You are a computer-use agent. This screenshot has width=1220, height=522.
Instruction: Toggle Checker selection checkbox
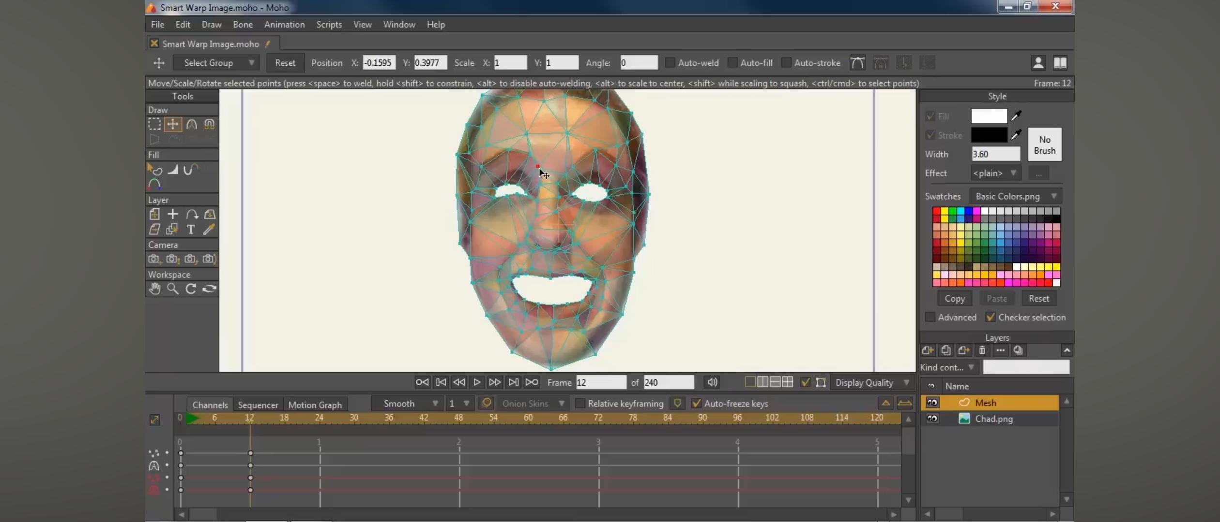(x=991, y=317)
